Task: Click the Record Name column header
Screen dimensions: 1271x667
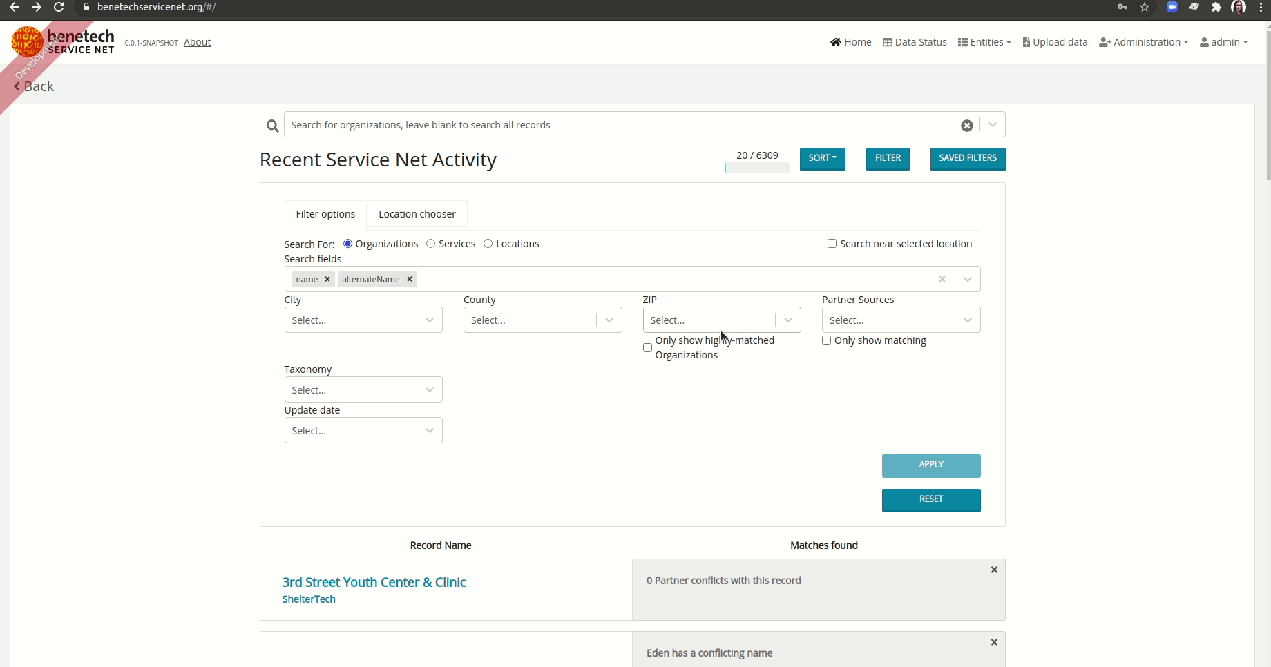Action: coord(441,545)
